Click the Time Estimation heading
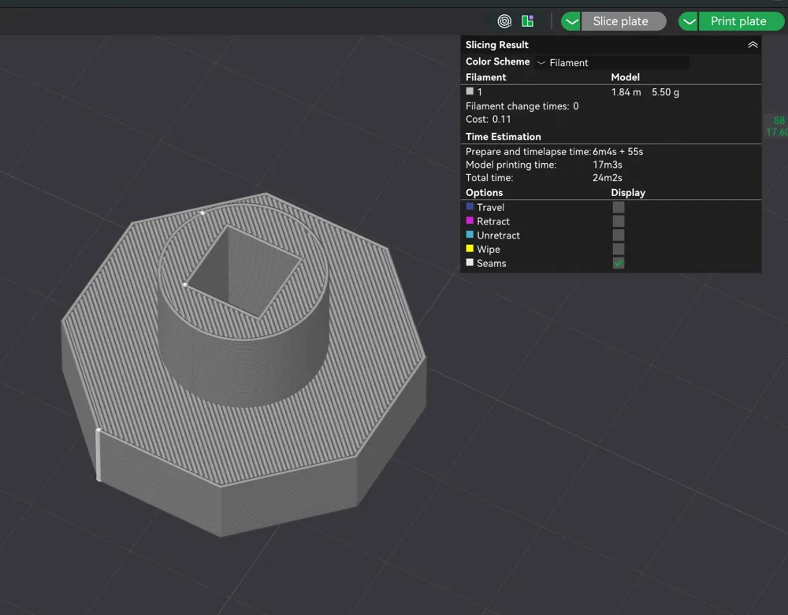 pyautogui.click(x=503, y=136)
